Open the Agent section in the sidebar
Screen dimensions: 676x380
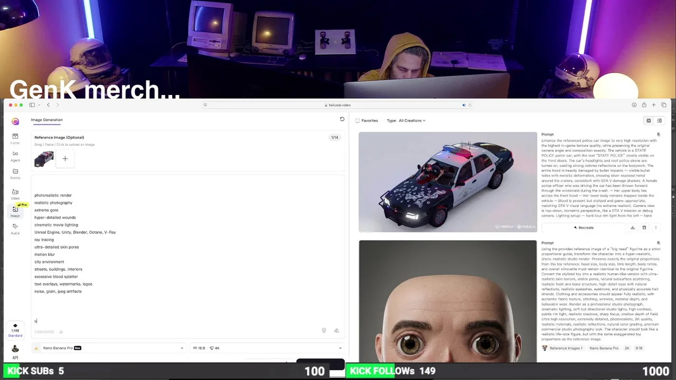15,156
